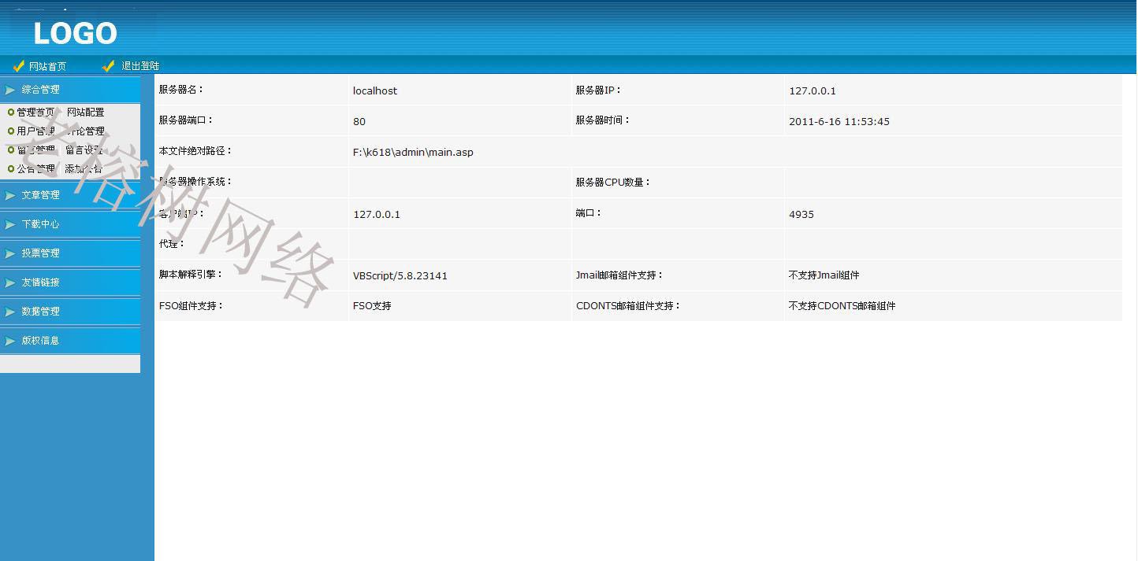Expand the 文章管理 section arrow
Viewport: 1138px width, 561px height.
pos(9,195)
